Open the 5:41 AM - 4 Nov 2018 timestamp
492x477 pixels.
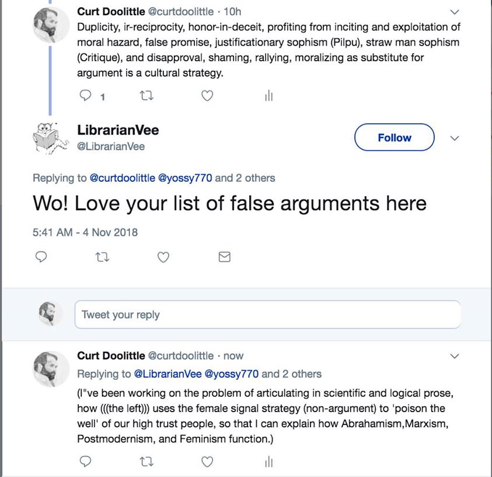[x=85, y=232]
